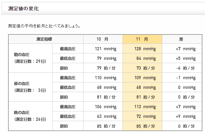Click the +9 mmHg evening difference cell
This screenshot has height=133, width=205.
tap(182, 116)
